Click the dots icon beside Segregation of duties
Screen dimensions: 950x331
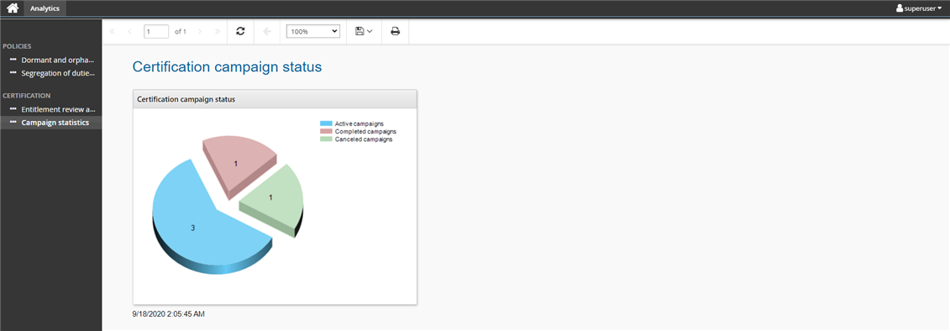coord(13,73)
